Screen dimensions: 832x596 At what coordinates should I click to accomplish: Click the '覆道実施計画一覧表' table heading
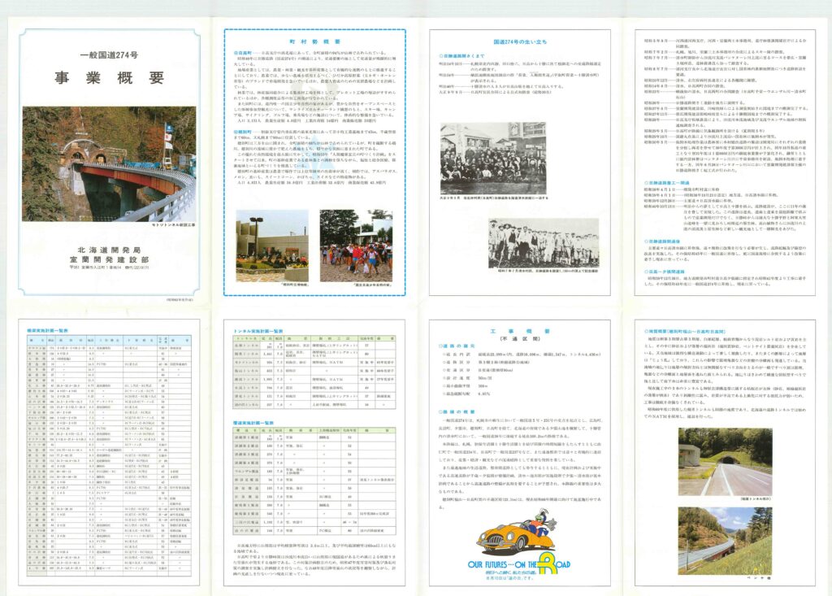pyautogui.click(x=253, y=423)
